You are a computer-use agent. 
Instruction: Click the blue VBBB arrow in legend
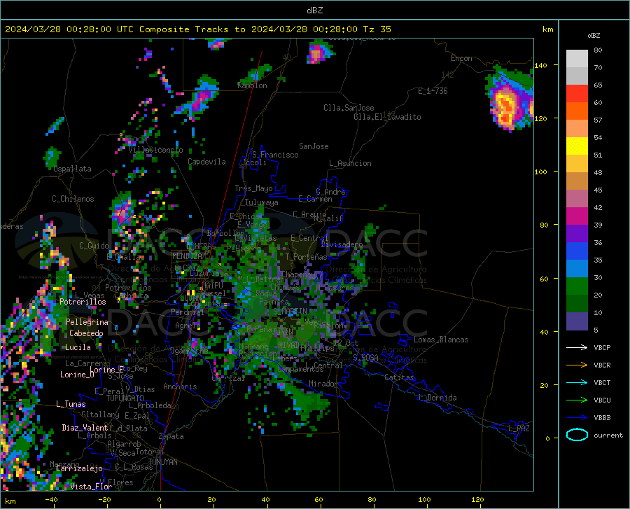click(x=577, y=418)
